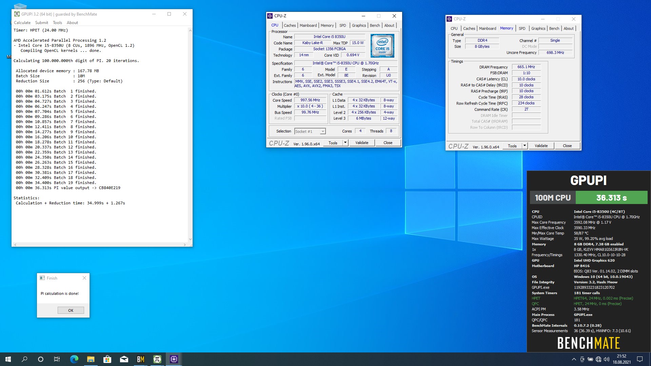Select SPD tab in Memory window
The image size is (651, 366).
(x=522, y=28)
